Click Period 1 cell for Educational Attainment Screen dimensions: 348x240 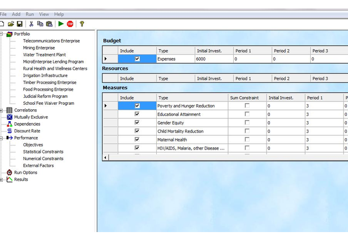coord(324,114)
